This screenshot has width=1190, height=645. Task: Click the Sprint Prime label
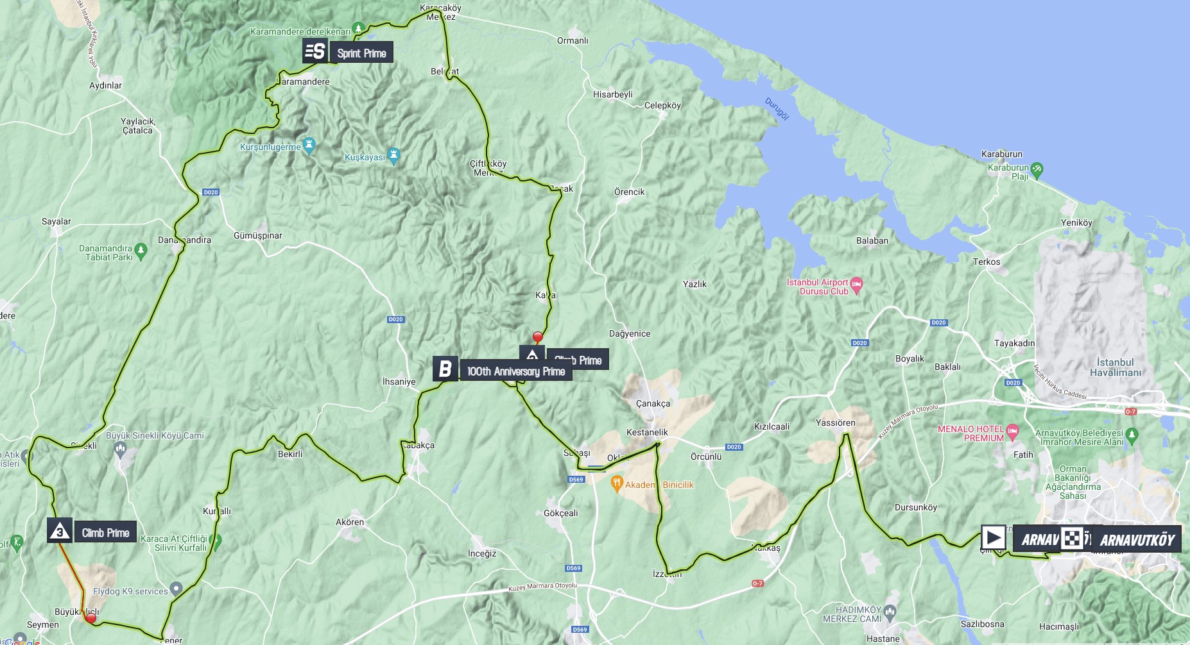[361, 53]
